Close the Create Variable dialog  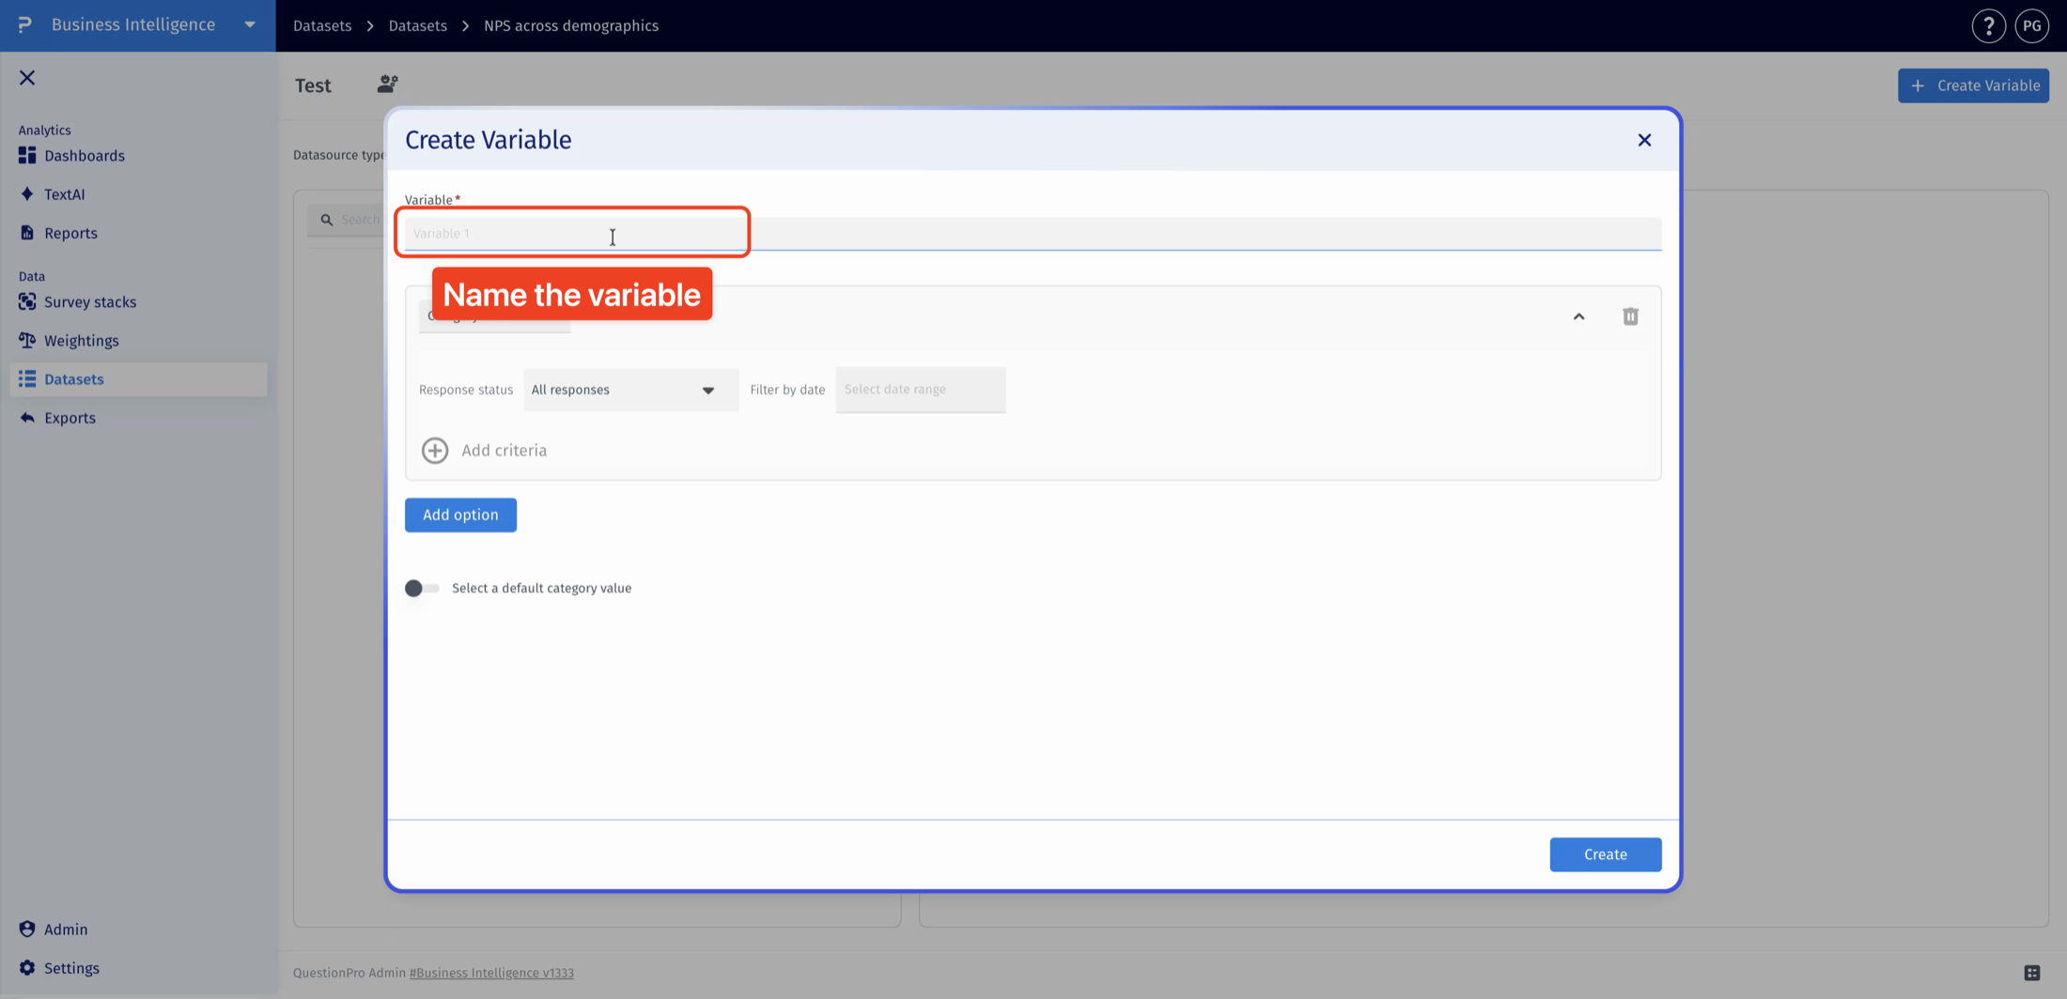point(1644,140)
